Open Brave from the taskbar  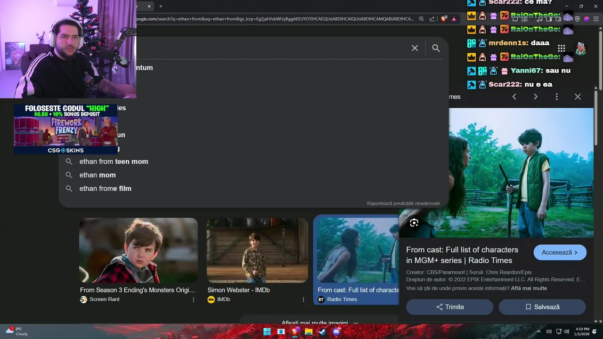tap(295, 331)
